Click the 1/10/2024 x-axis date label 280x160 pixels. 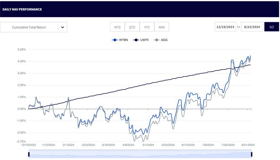(x=49, y=145)
